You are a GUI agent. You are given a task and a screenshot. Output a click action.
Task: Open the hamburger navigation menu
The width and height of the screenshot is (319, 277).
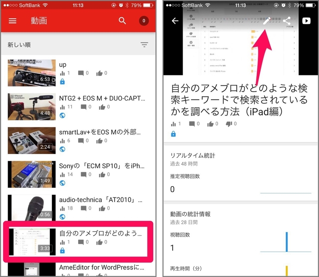[x=12, y=21]
